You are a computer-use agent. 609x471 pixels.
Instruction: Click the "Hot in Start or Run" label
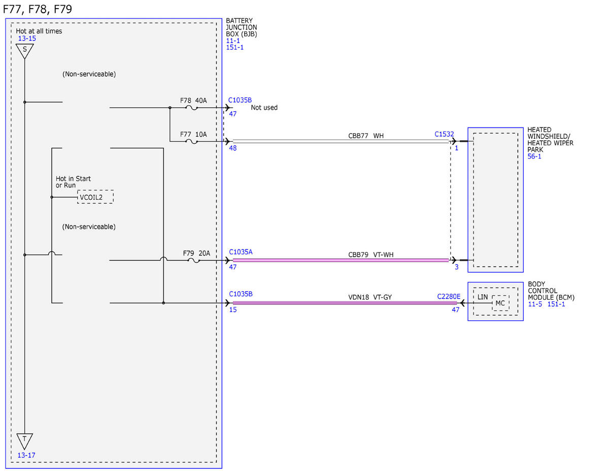coord(74,182)
